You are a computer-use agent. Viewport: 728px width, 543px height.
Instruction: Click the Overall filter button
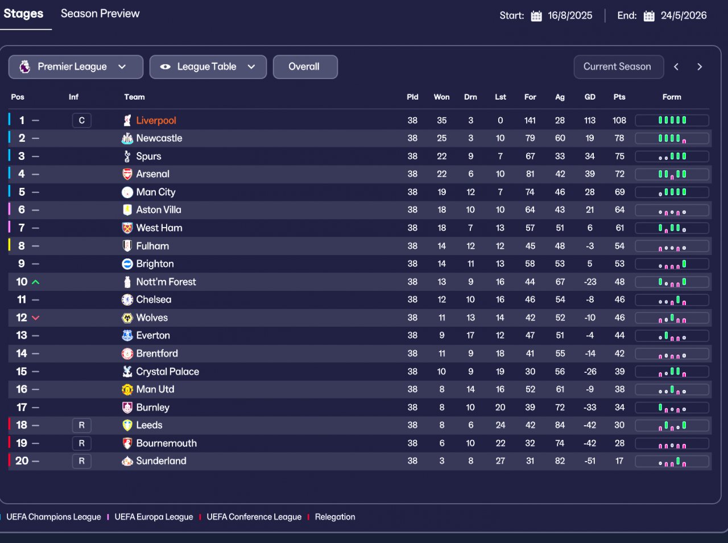[305, 67]
